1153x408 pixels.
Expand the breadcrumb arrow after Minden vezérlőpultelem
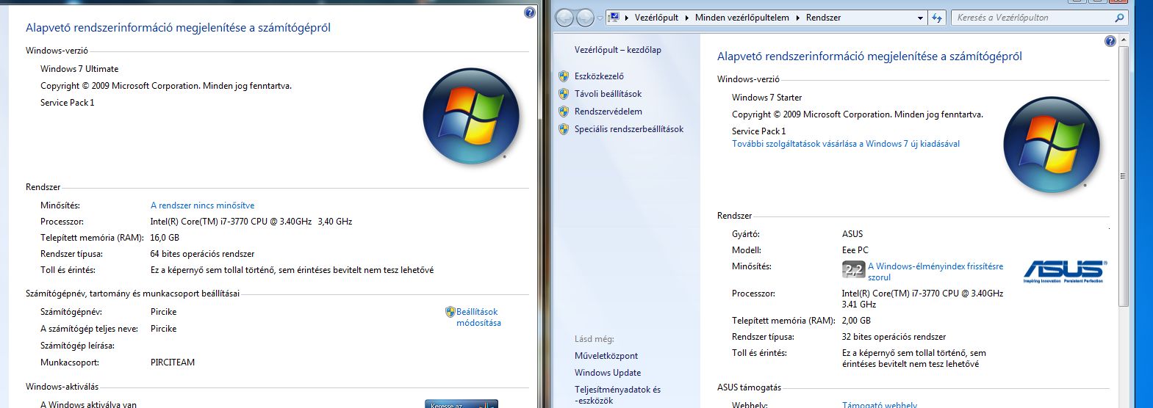tap(797, 18)
